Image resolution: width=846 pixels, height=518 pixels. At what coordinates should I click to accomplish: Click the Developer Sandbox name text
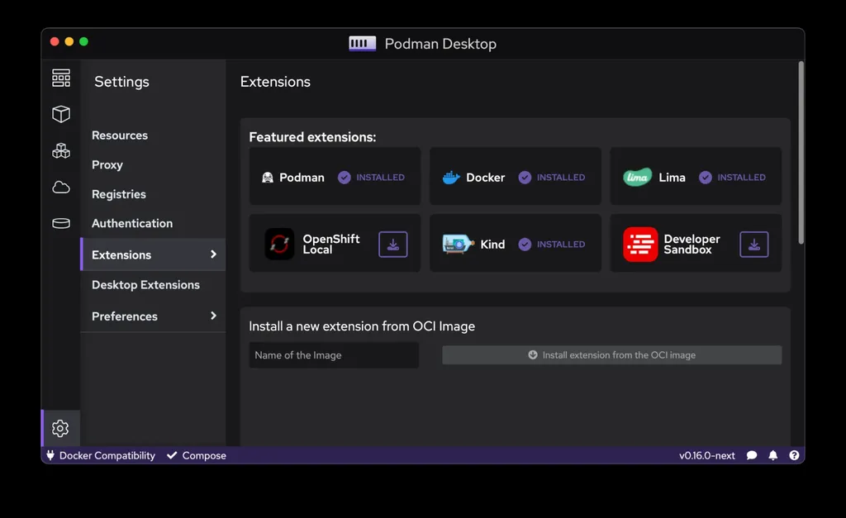[692, 245]
